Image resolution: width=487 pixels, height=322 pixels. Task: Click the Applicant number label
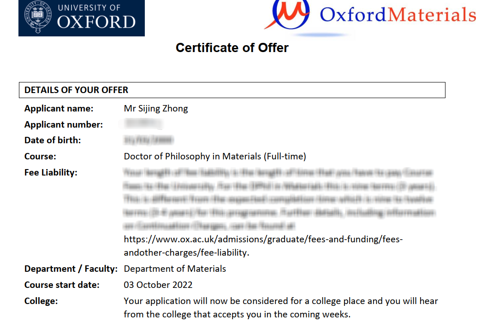pyautogui.click(x=64, y=125)
